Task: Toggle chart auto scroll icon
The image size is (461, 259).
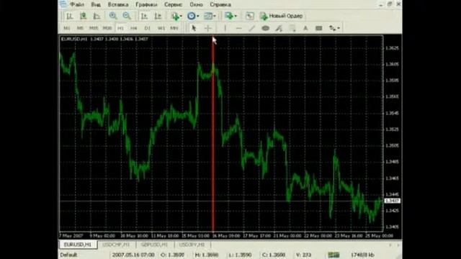Action: (x=144, y=16)
